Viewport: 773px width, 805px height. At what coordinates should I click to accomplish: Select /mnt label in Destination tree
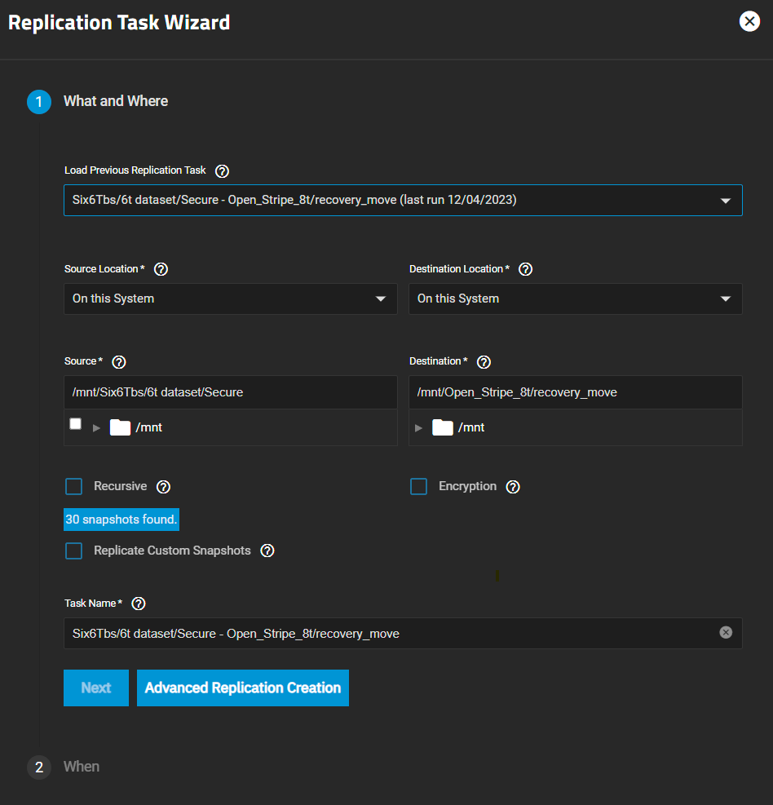[x=471, y=427]
